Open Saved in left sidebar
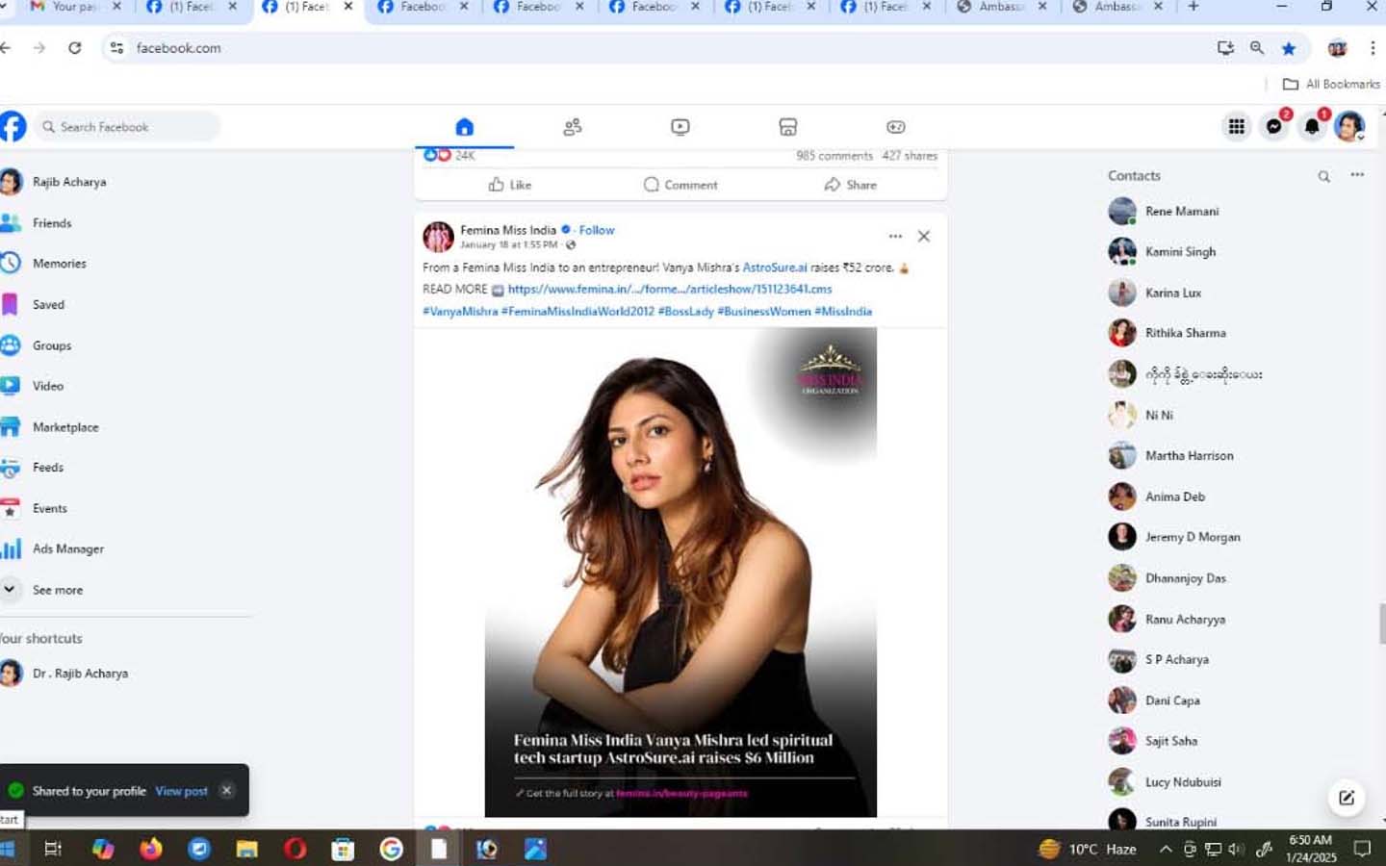This screenshot has height=866, width=1386. coord(48,305)
